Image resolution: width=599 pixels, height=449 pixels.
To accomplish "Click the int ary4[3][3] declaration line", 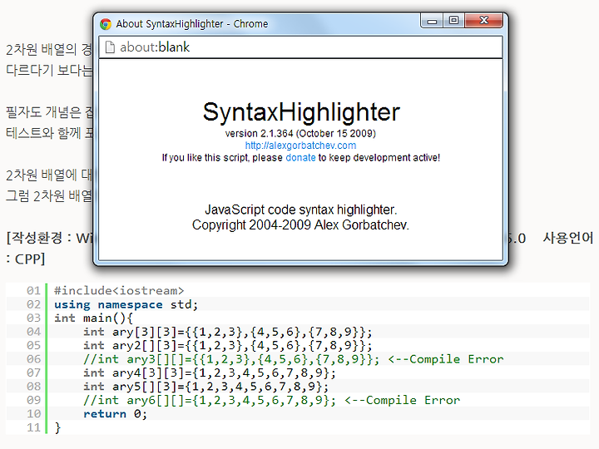I will tap(210, 373).
